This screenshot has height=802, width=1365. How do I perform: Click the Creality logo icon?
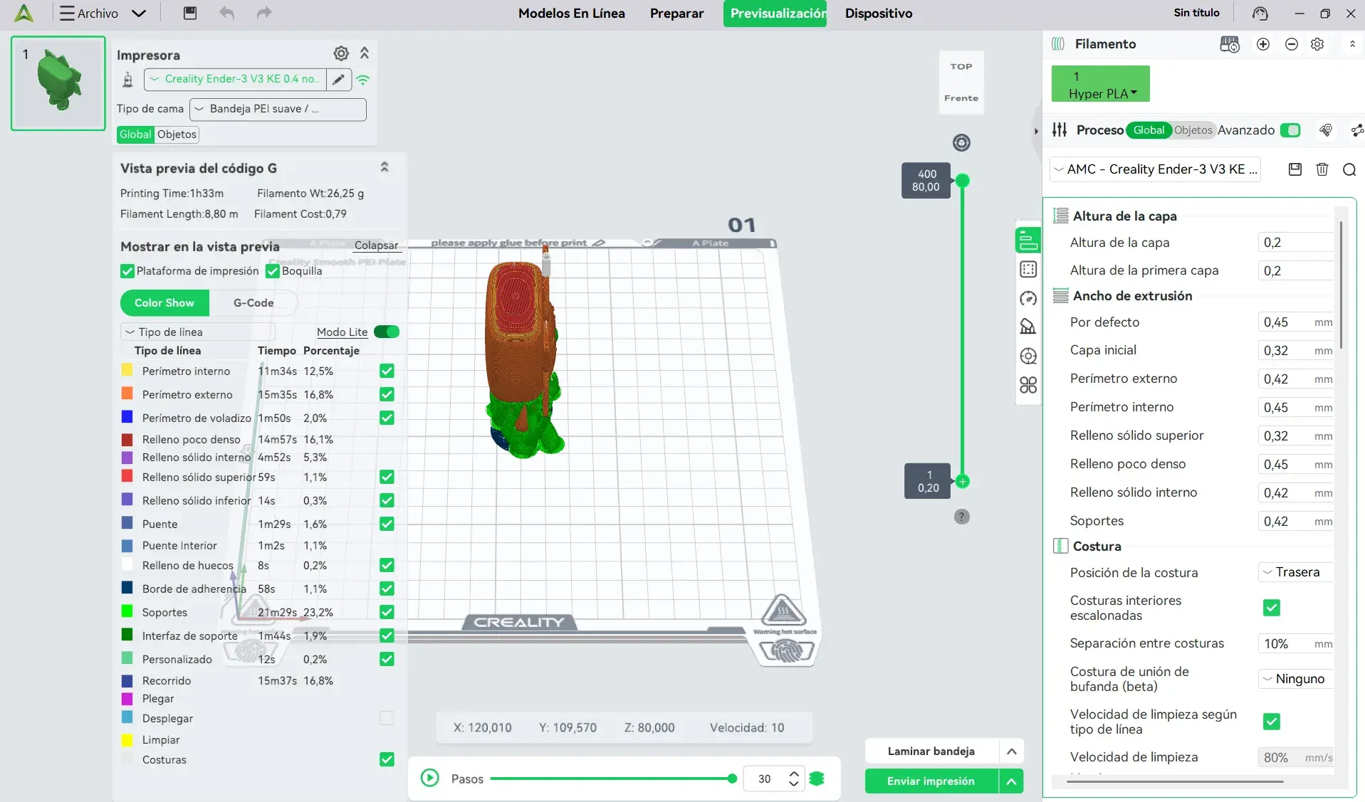[24, 14]
